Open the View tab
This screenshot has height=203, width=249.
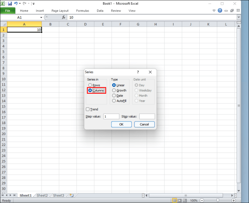click(132, 10)
